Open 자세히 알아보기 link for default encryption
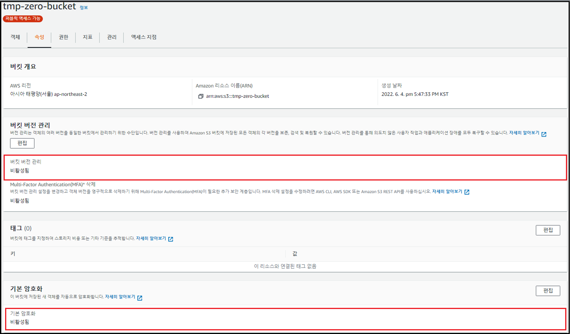The image size is (570, 334). point(120,297)
